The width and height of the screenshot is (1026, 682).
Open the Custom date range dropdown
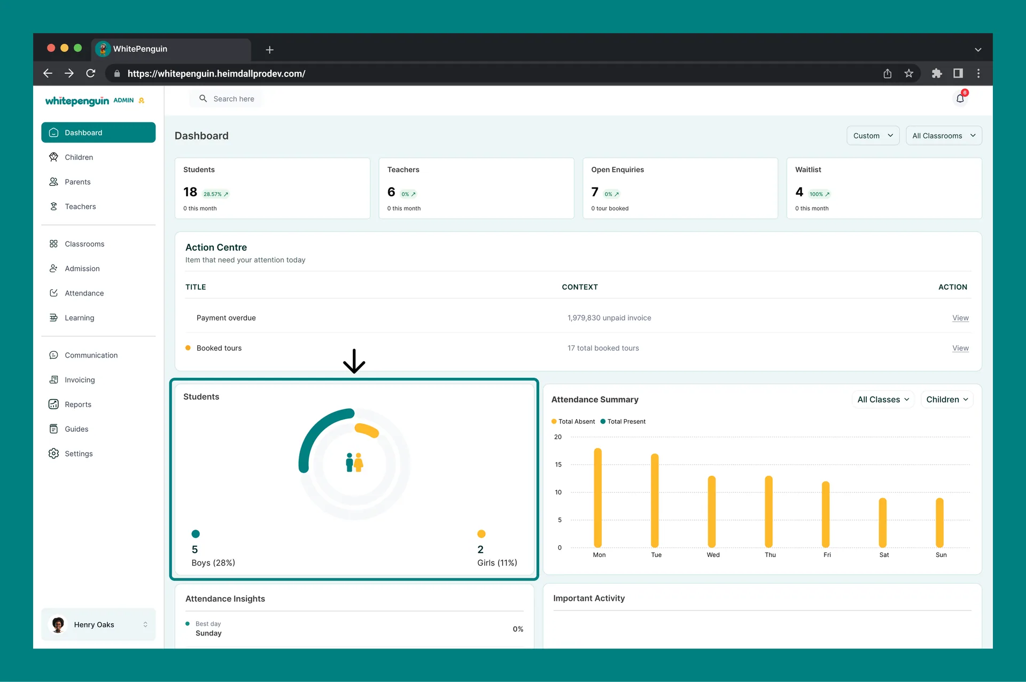[873, 136]
